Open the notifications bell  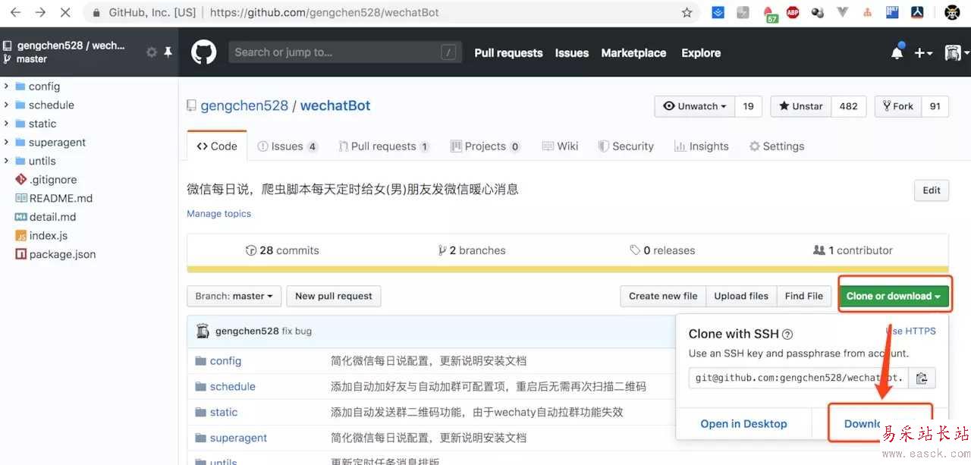tap(897, 52)
